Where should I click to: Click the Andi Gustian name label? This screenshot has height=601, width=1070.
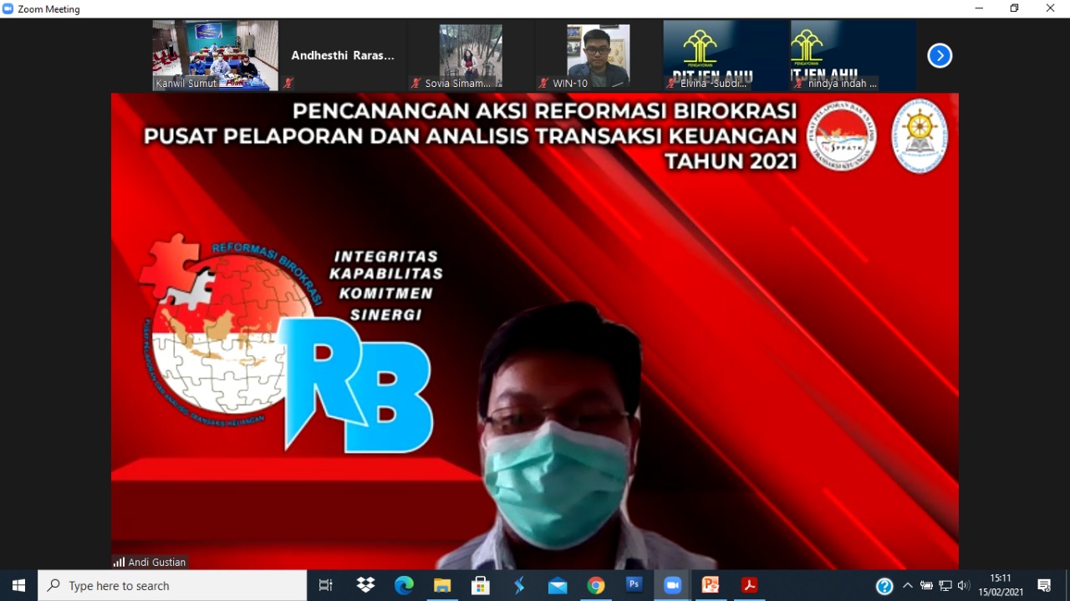156,563
